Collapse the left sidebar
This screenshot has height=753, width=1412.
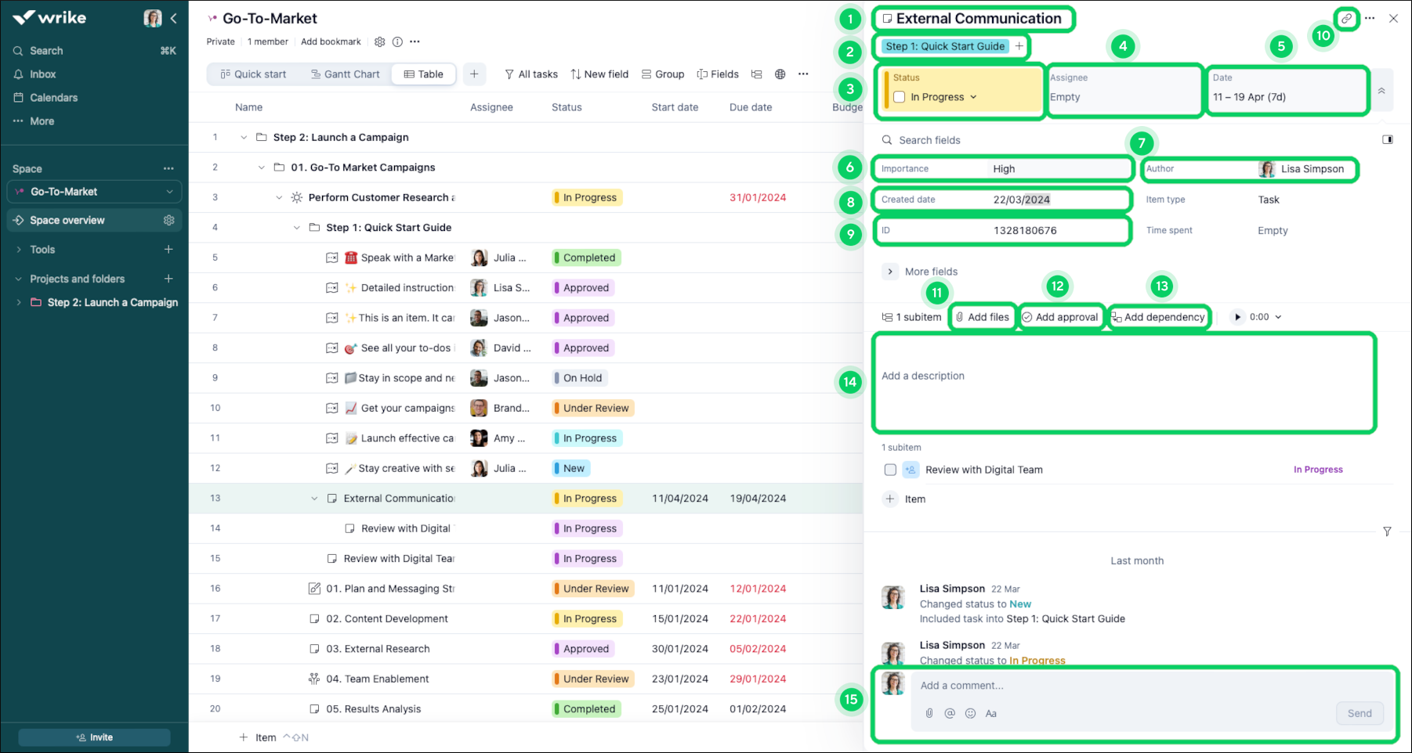(x=173, y=18)
